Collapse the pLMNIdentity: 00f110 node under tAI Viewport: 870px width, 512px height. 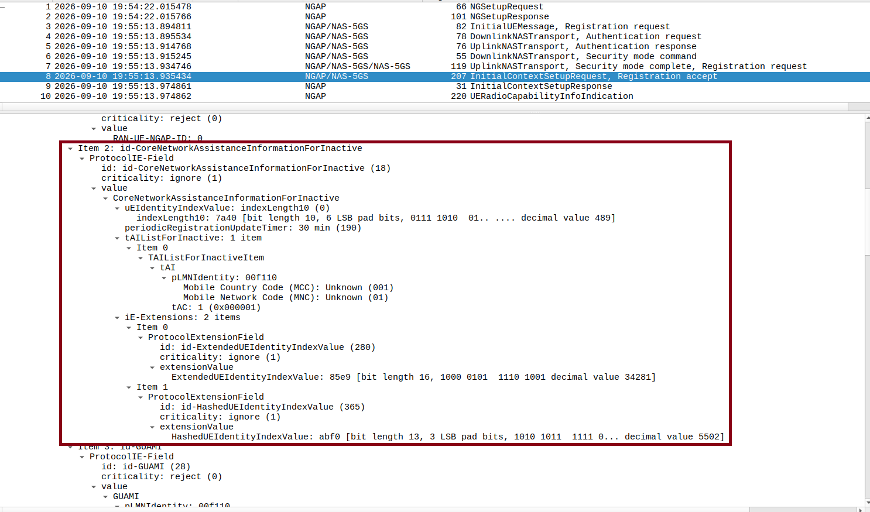(x=164, y=278)
